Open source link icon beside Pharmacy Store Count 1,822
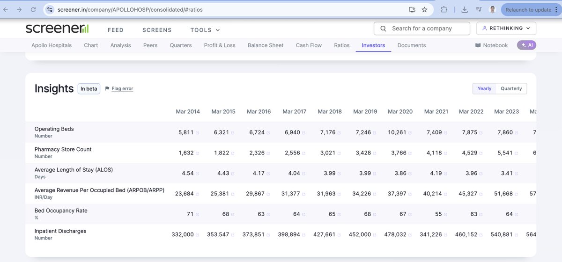This screenshot has width=562, height=262. tap(233, 153)
